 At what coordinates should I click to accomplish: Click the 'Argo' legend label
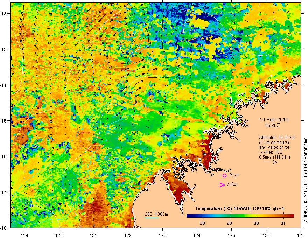234,175
